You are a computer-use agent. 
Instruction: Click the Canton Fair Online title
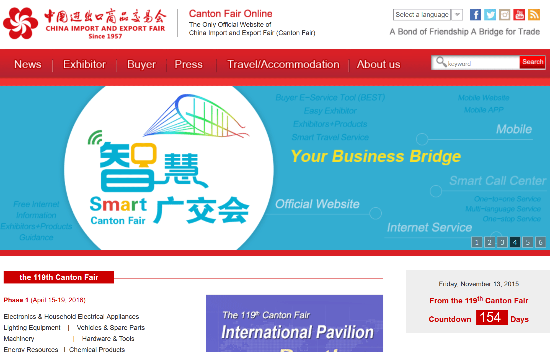pos(231,14)
